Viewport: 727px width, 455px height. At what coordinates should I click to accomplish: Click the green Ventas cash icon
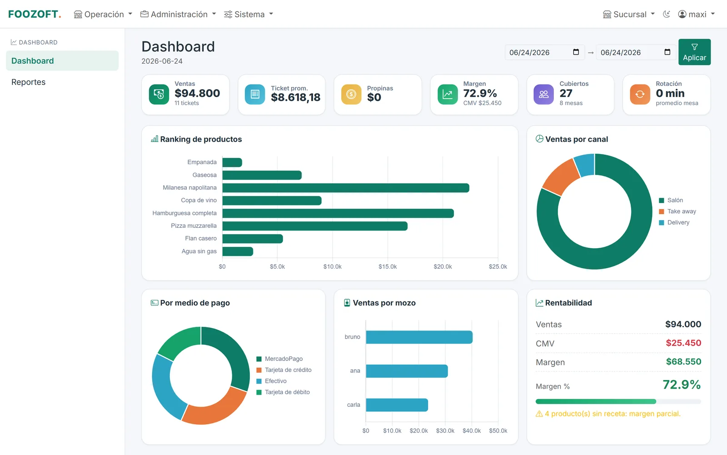point(159,95)
